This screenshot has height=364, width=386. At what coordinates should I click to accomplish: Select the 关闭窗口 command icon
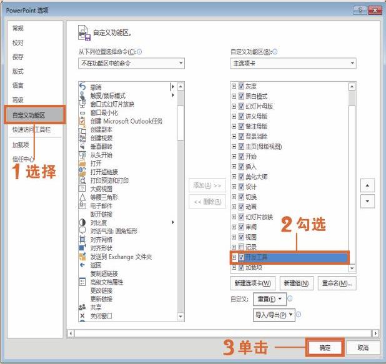pos(82,316)
